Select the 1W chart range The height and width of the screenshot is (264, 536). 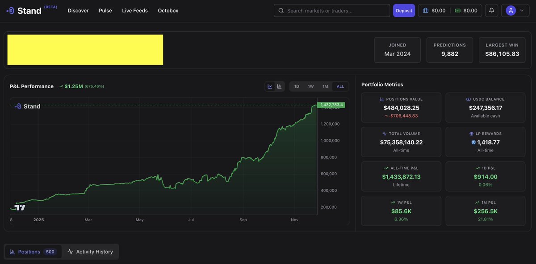click(311, 86)
